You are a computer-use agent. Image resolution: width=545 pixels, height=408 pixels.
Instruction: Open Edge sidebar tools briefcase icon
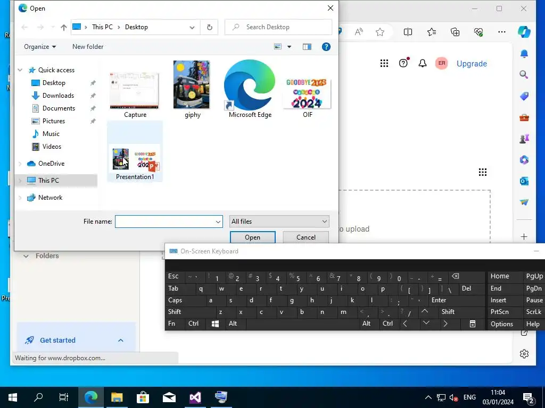coord(524,117)
